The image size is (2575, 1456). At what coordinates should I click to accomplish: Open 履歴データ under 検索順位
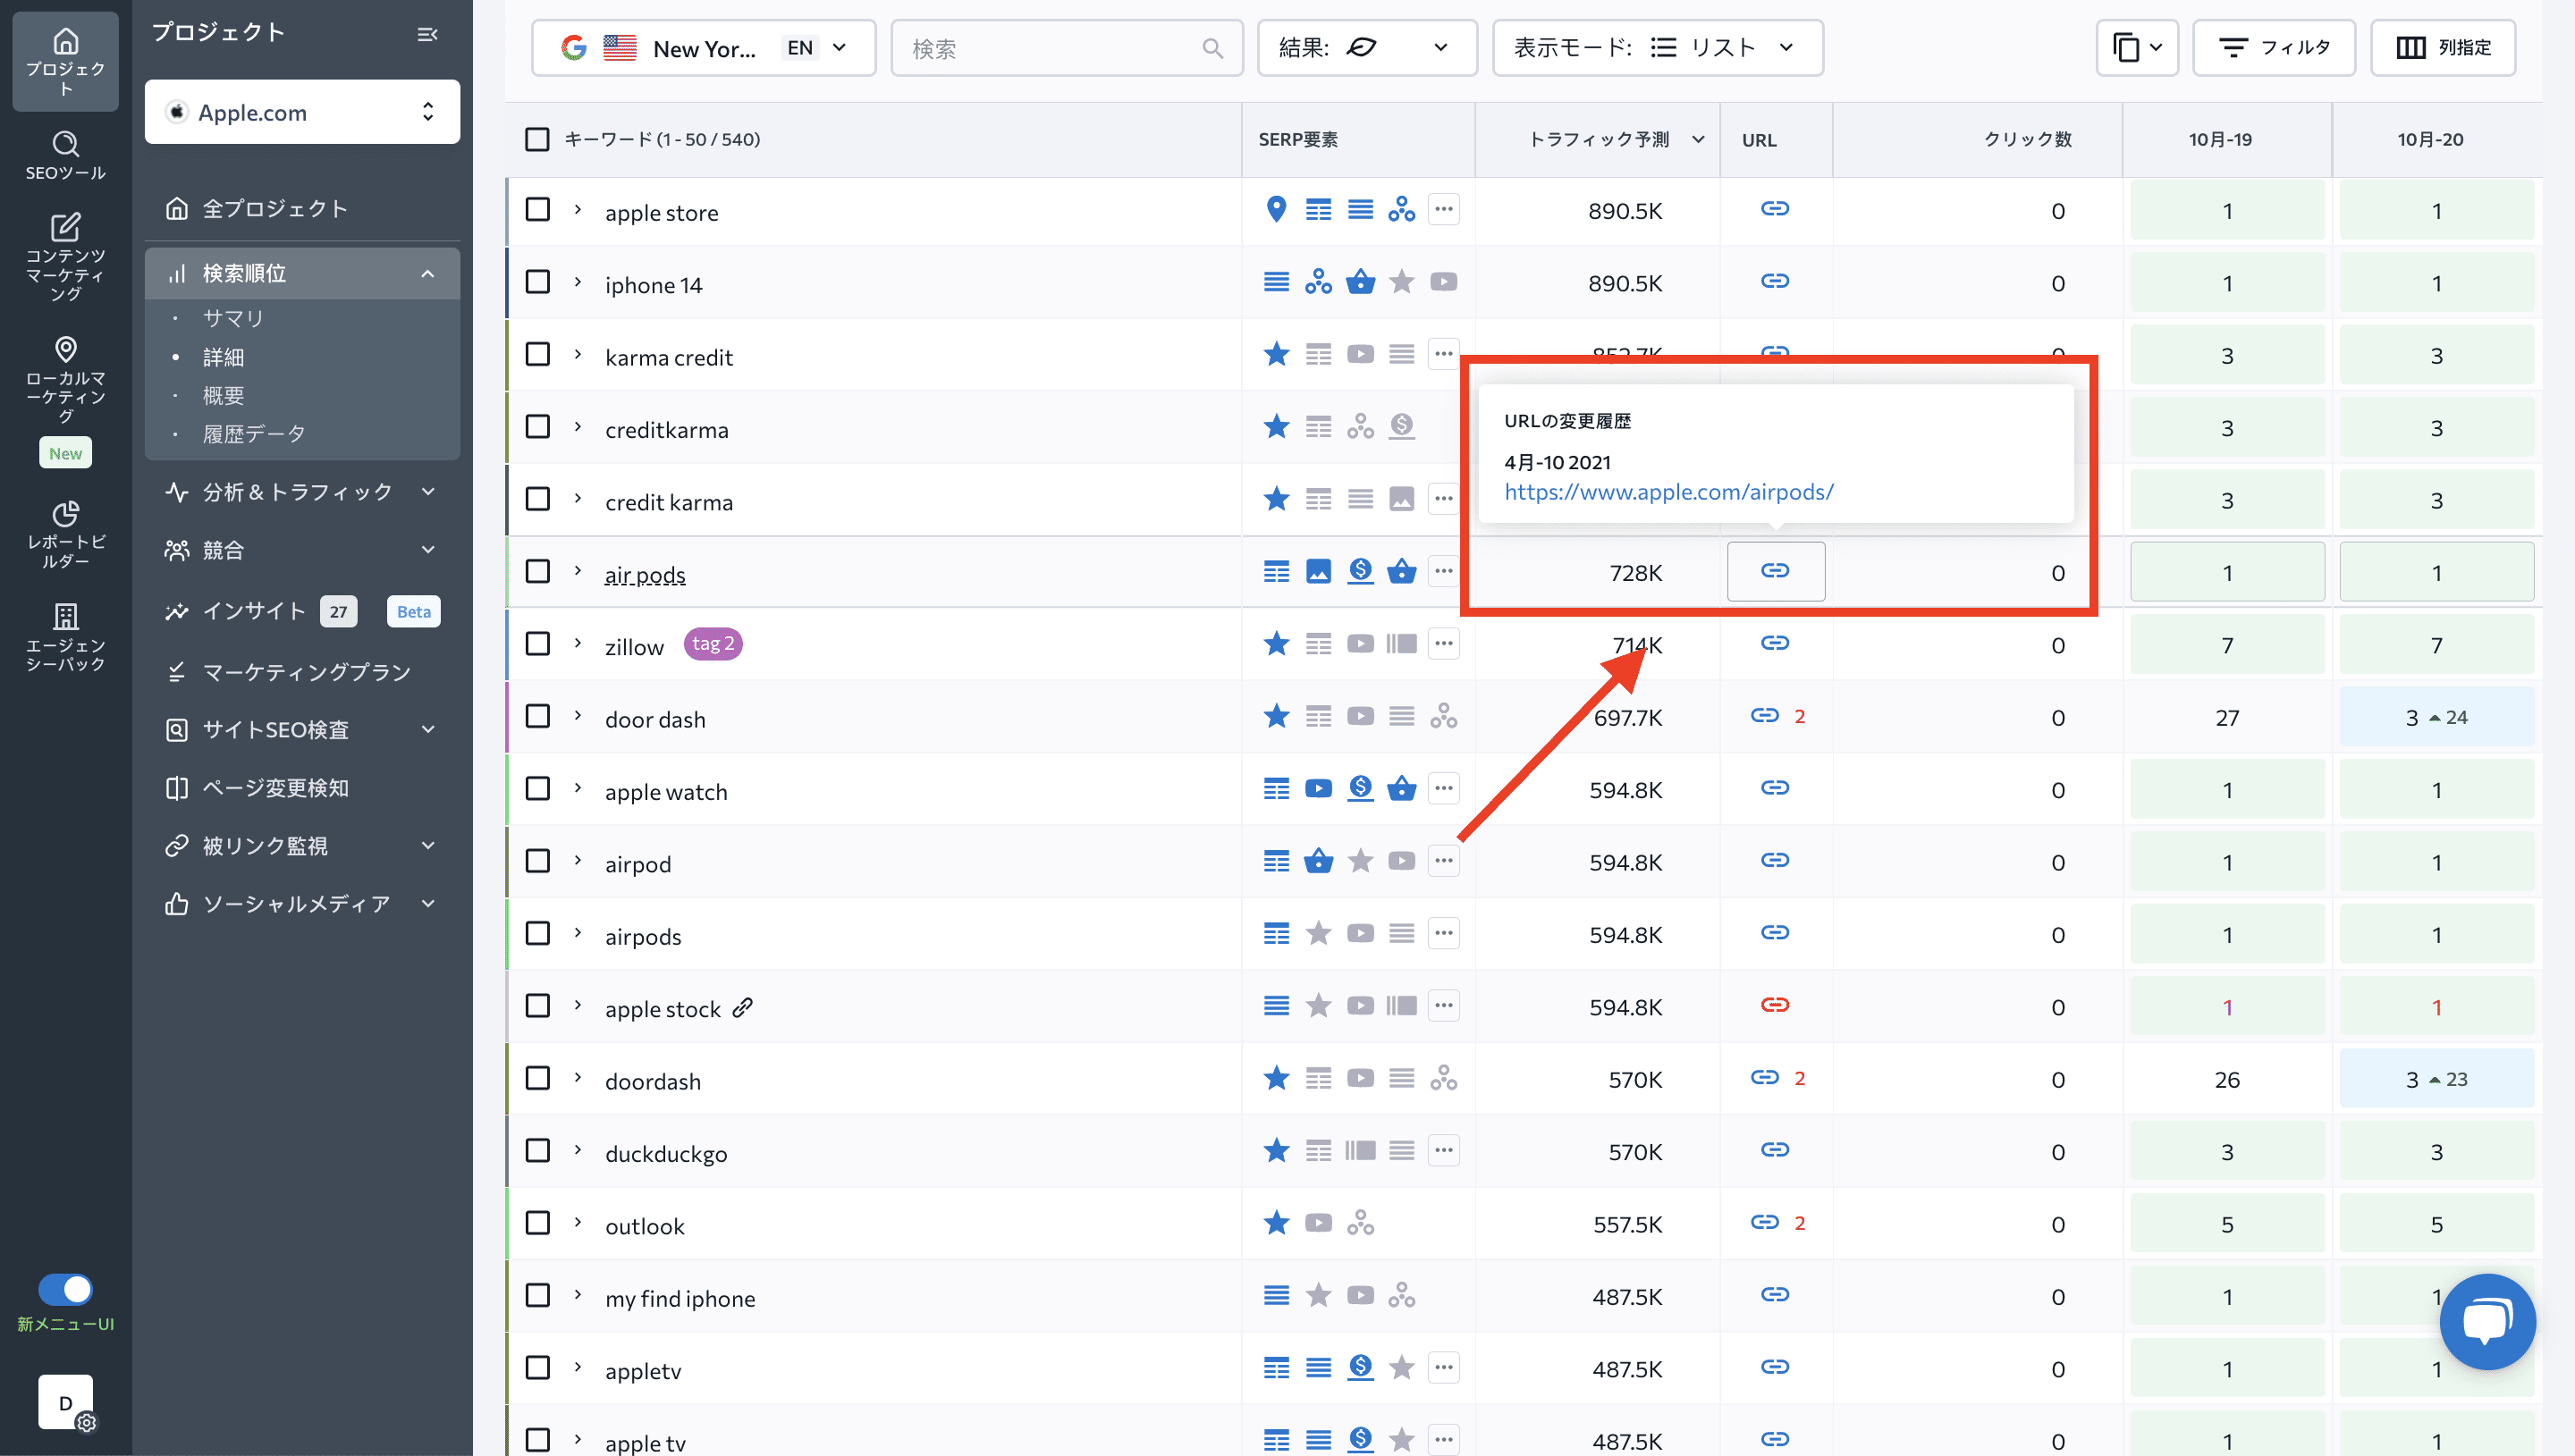click(254, 434)
